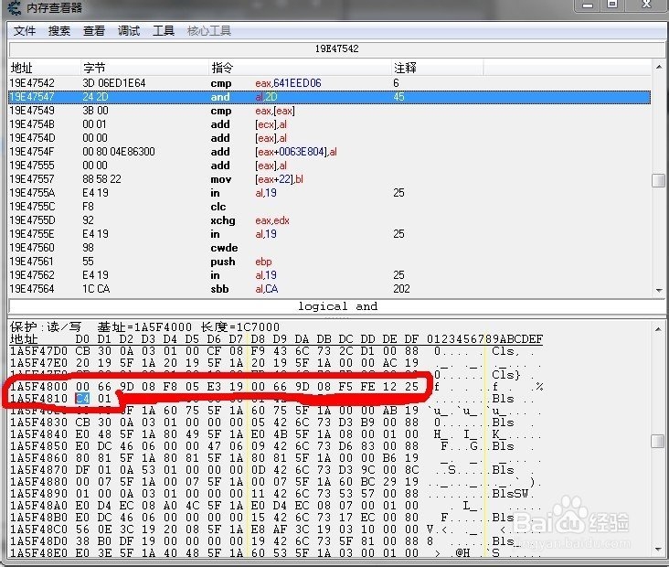This screenshot has width=669, height=567.
Task: Click byte 20 at start of row 1A5F47E0
Action: point(82,363)
